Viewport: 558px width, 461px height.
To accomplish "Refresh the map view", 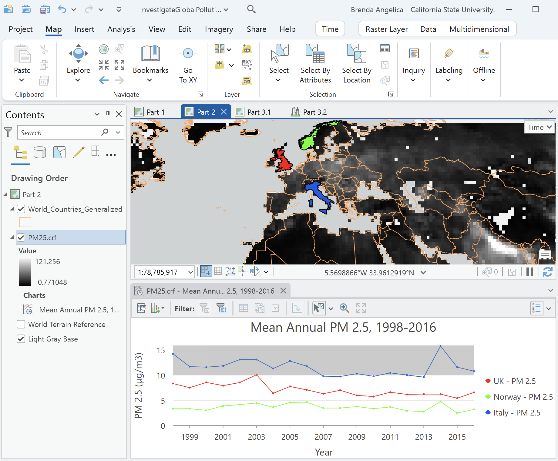I will tap(547, 272).
